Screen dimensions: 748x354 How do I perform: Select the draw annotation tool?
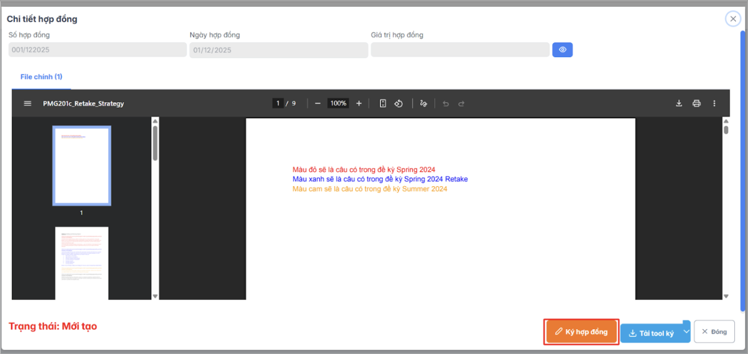point(424,103)
